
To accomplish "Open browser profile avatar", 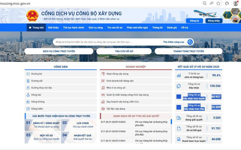I will (x=236, y=3).
